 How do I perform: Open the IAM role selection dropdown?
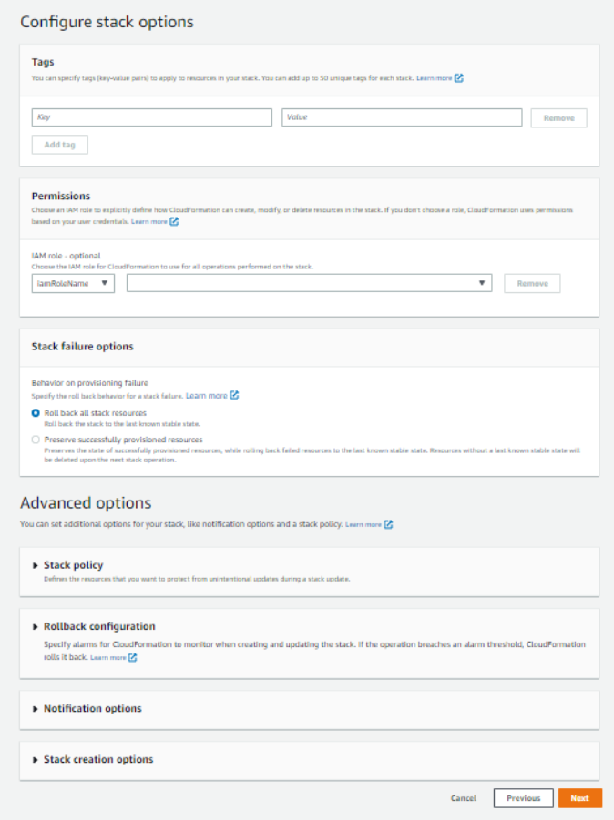click(311, 283)
